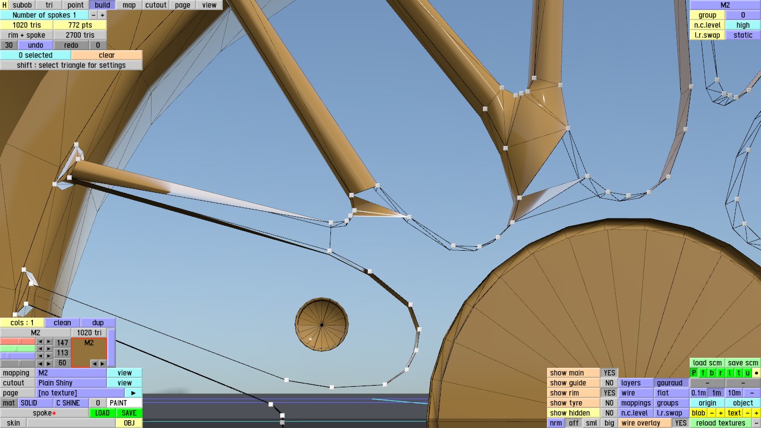Click the right arrow inside the M2 colour swatch
Screen dimensions: 761x428
pyautogui.click(x=102, y=363)
